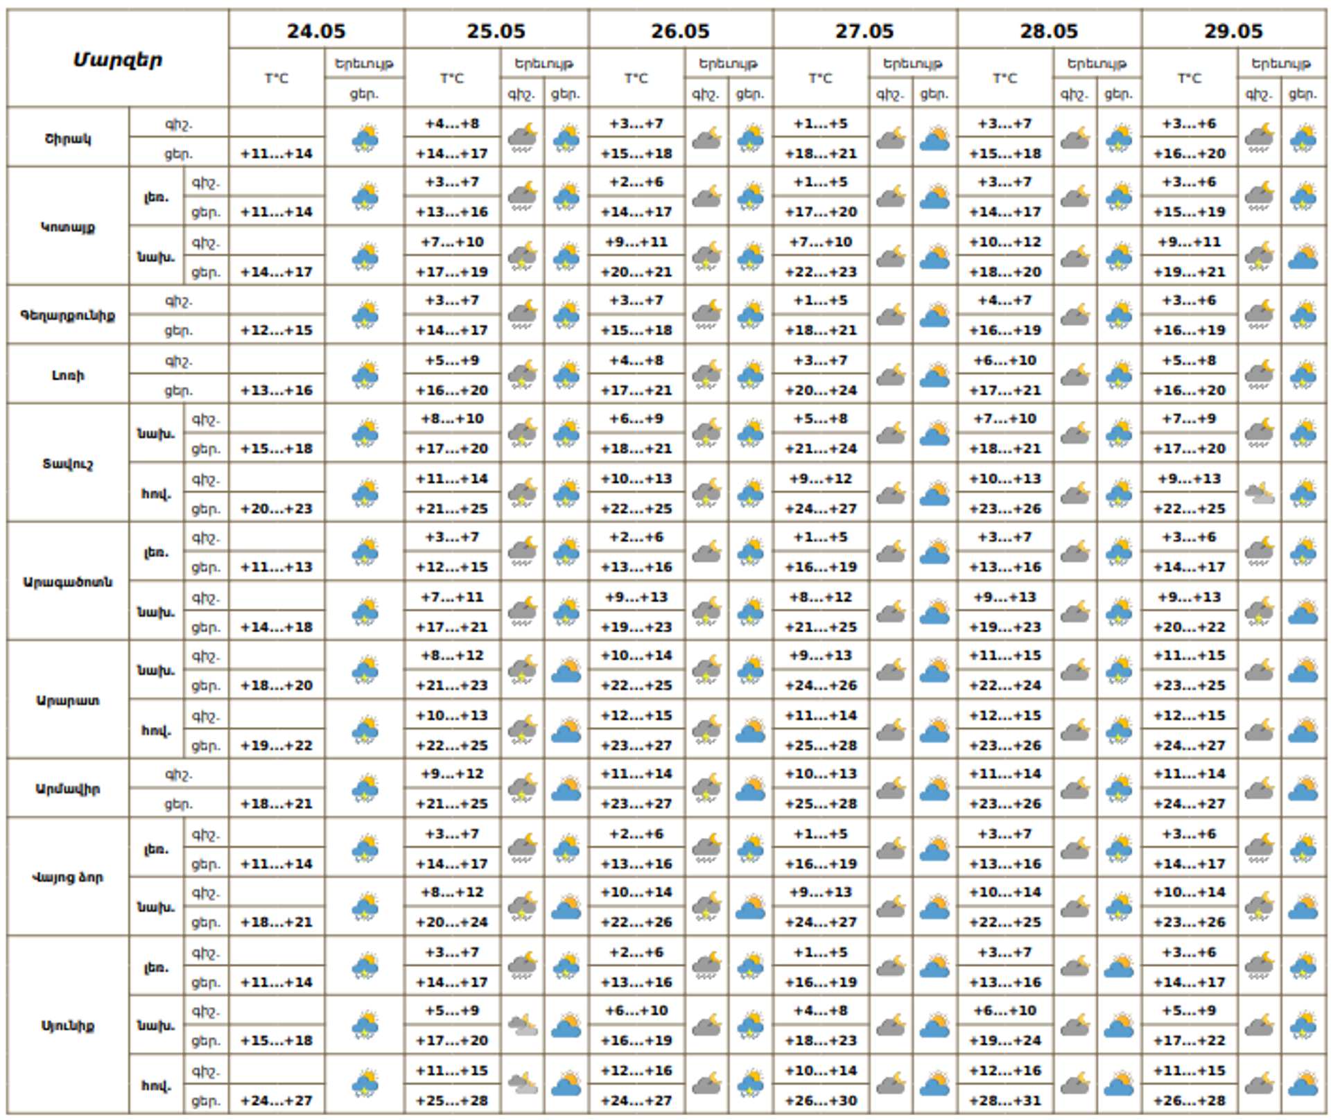Click Արմավիր daytime weather icon for 28.05
This screenshot has width=1331, height=1120.
tap(1119, 788)
